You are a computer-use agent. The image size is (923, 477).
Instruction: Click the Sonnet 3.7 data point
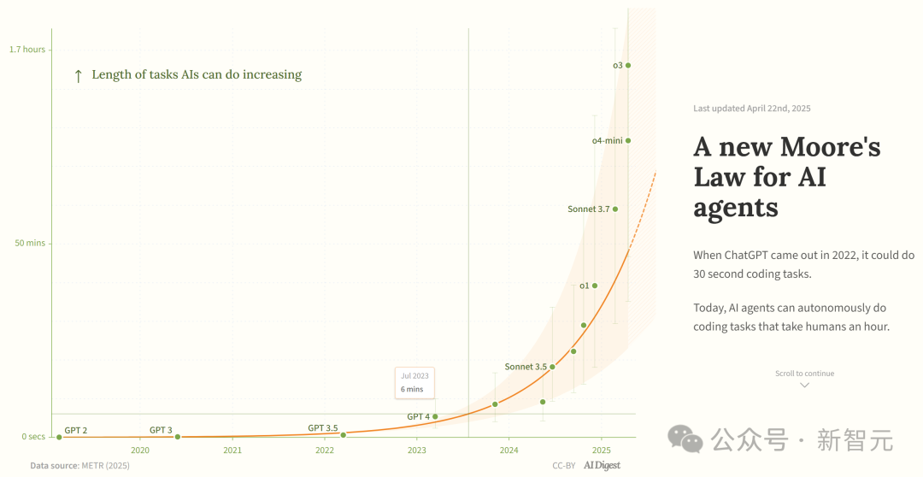(615, 209)
